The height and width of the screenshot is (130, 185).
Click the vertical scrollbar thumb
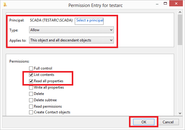coord(179,30)
